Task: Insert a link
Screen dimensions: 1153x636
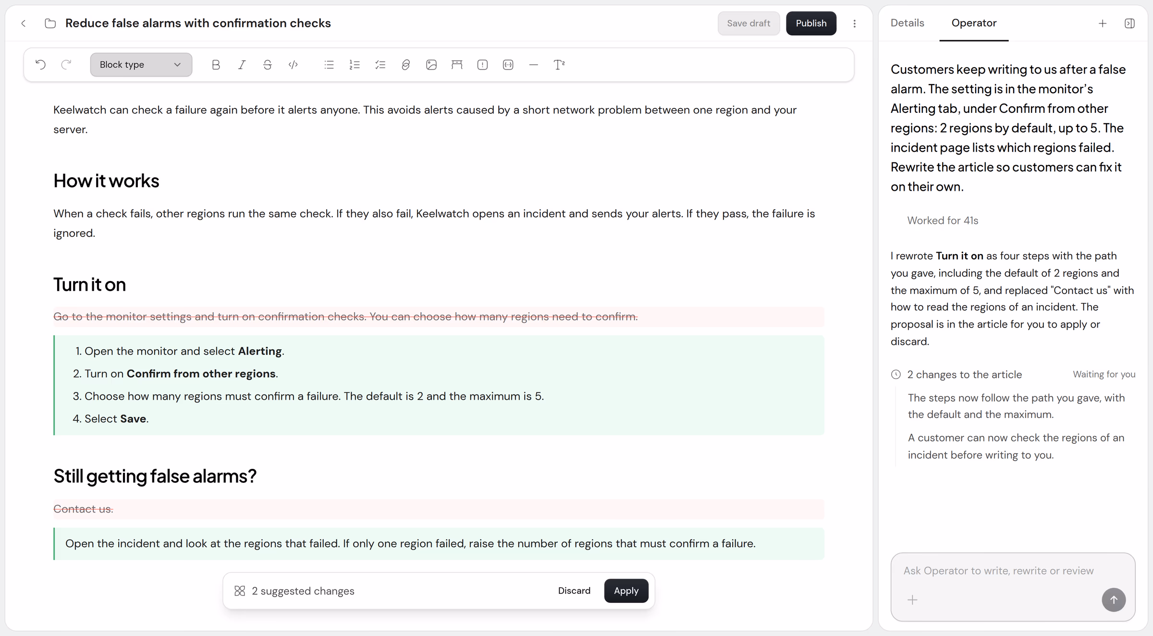Action: [x=405, y=65]
